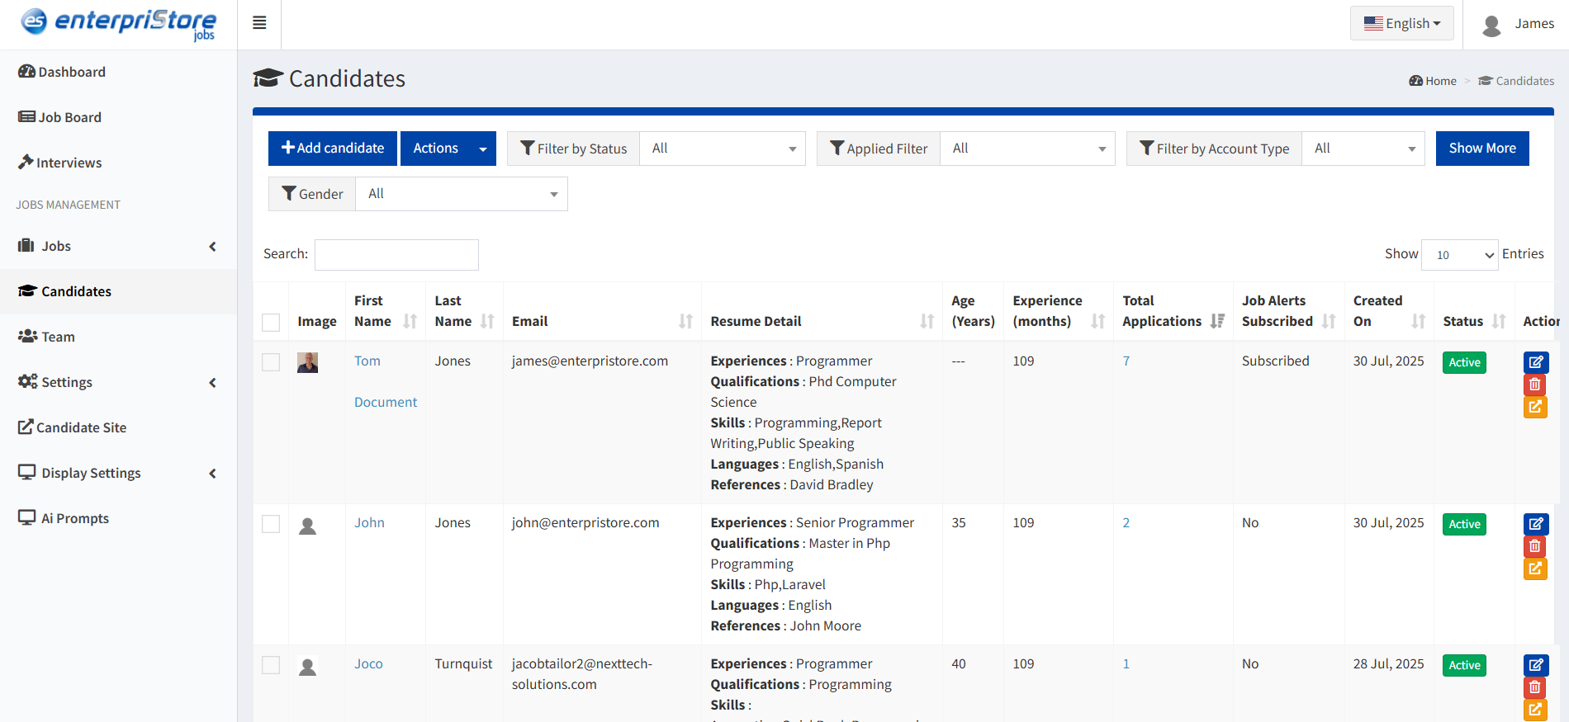Click the hamburger menu icon

(x=259, y=23)
